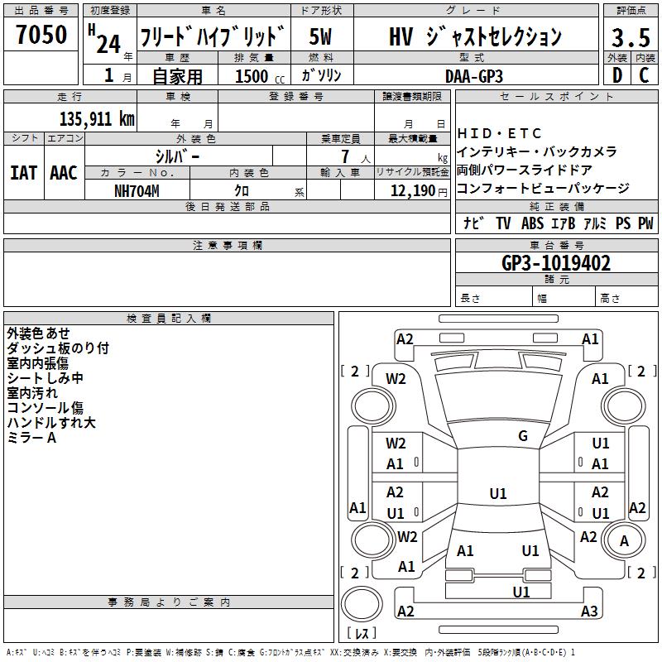Click displacement value 1500 cc
Viewport: 662px width, 662px height.
260,76
